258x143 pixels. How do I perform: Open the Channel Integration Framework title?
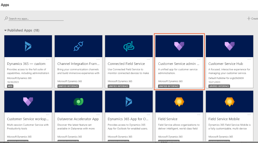[x=79, y=64]
